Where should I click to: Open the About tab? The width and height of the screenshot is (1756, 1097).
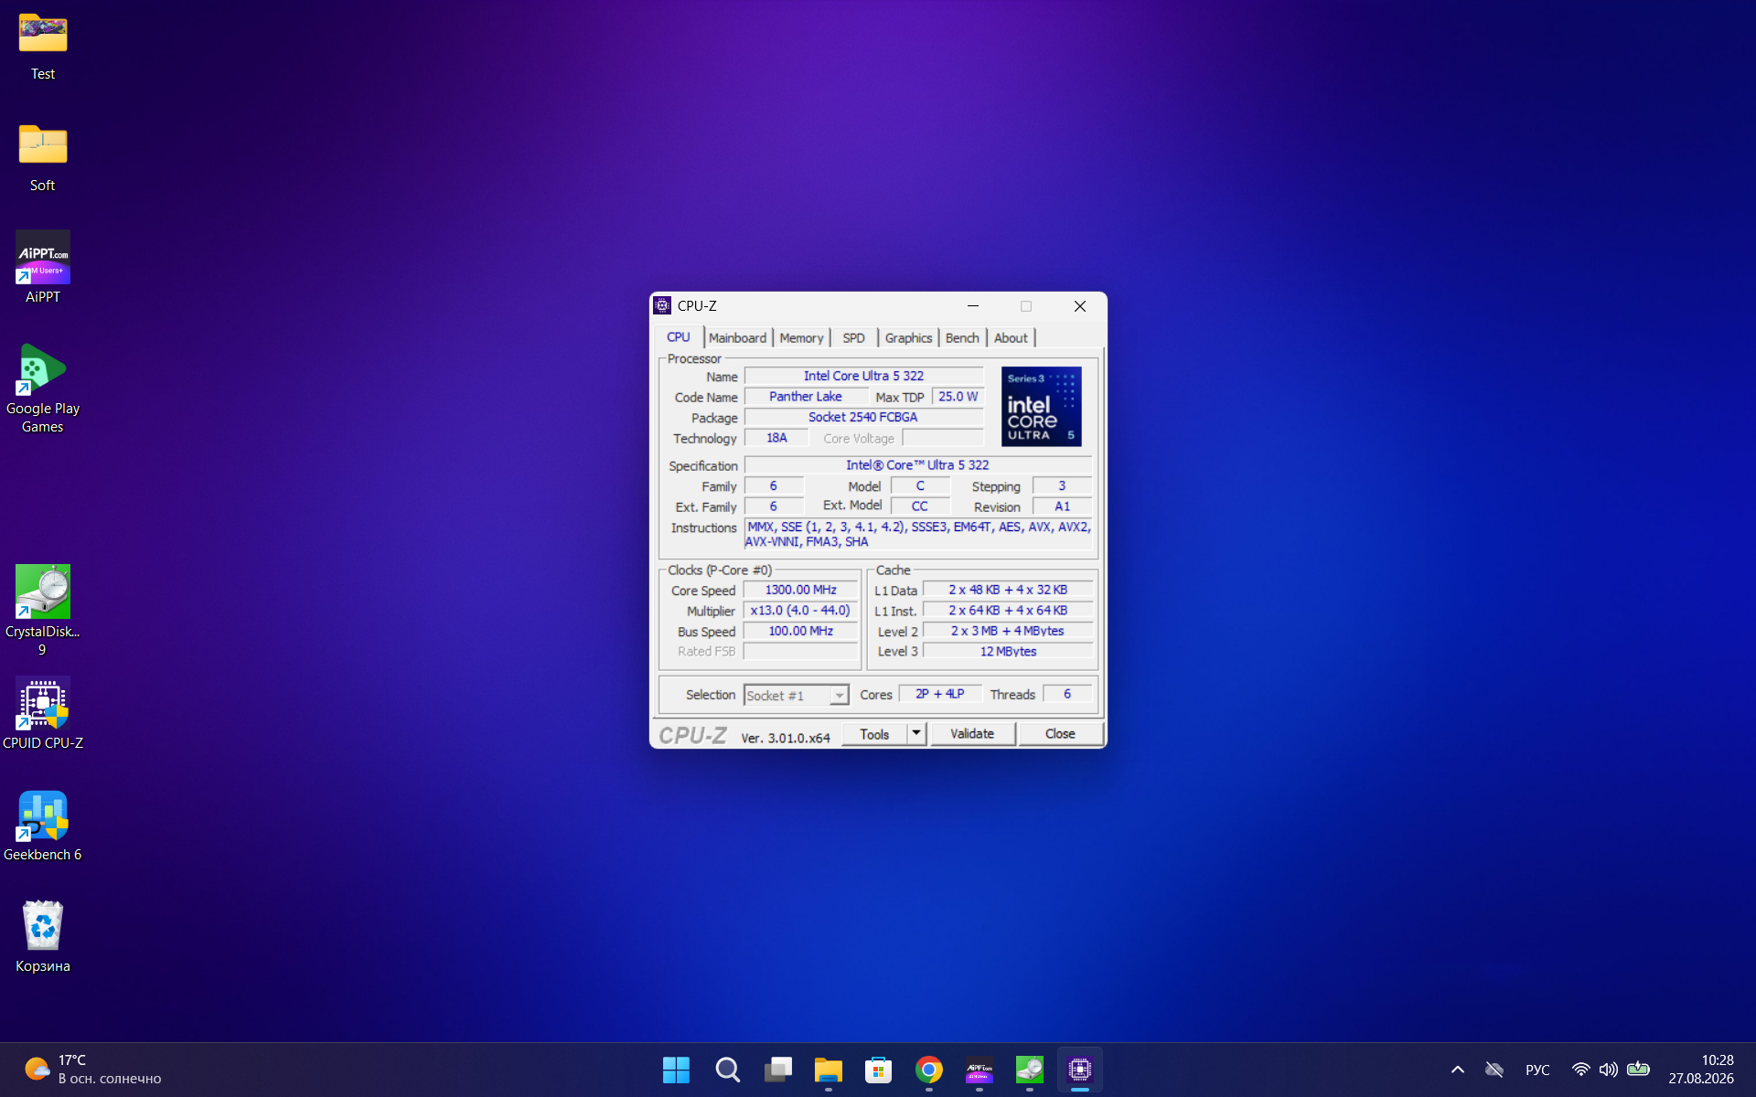pos(1011,338)
